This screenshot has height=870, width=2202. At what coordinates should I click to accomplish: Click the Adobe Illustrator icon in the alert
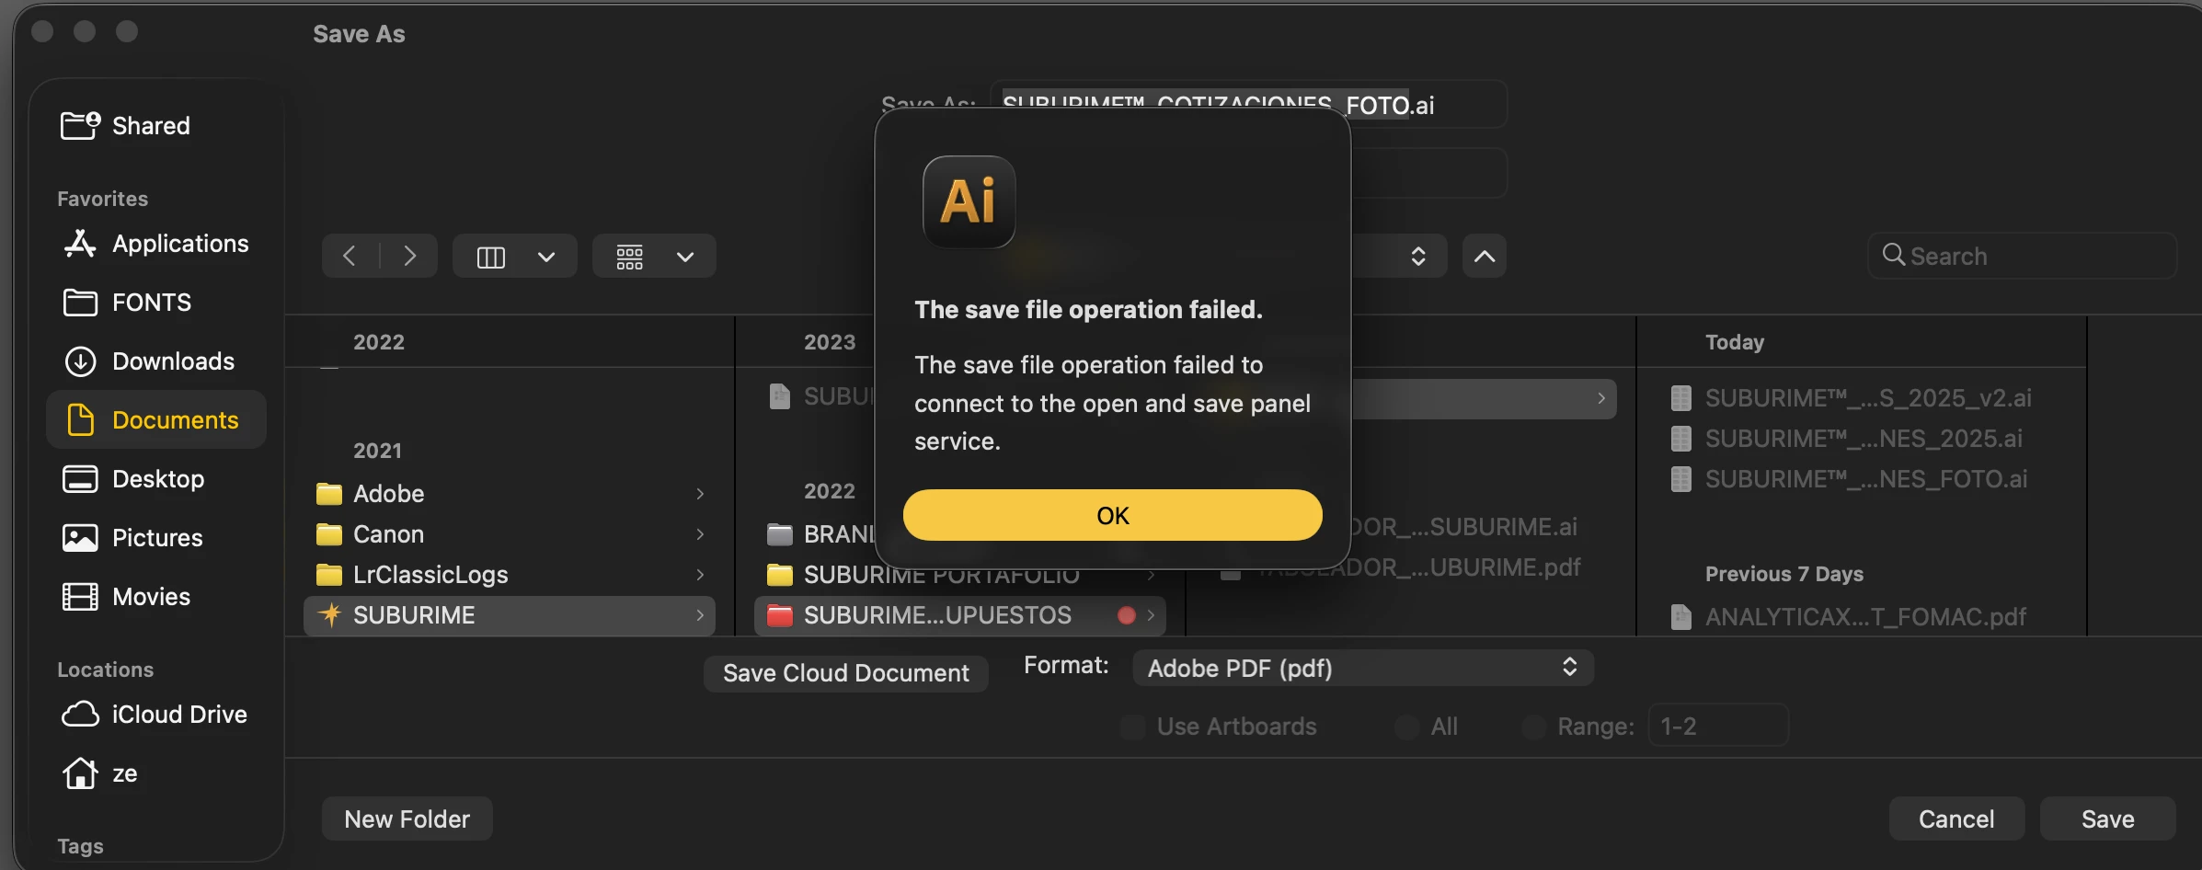click(x=969, y=201)
